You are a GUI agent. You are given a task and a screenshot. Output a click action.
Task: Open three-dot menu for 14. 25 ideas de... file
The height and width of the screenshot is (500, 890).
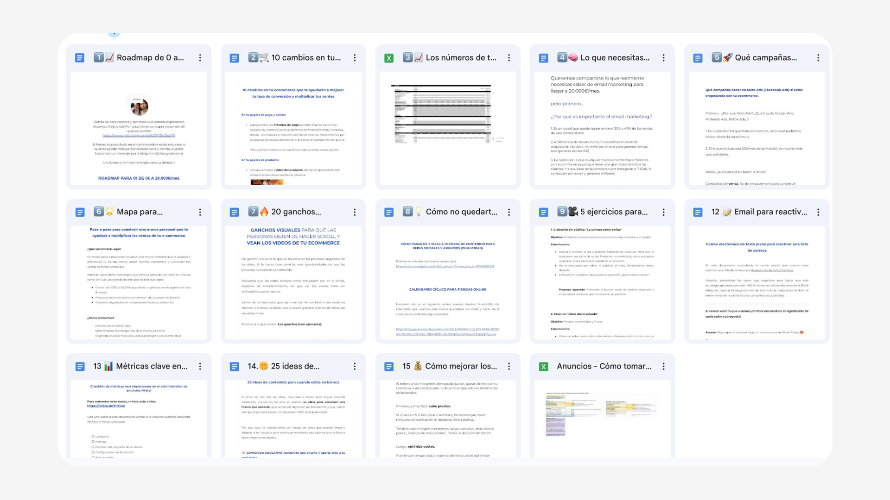pos(355,366)
